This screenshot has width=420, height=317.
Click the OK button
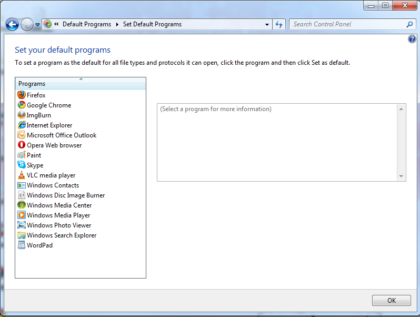point(392,300)
